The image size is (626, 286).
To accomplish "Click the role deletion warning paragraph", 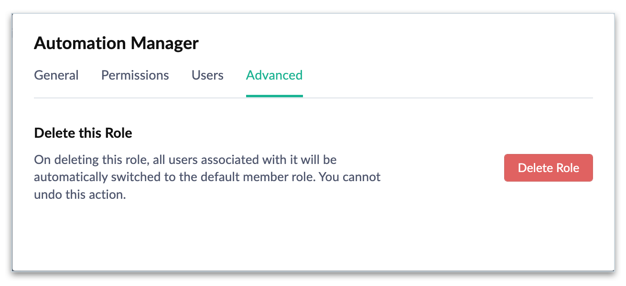I will 207,177.
